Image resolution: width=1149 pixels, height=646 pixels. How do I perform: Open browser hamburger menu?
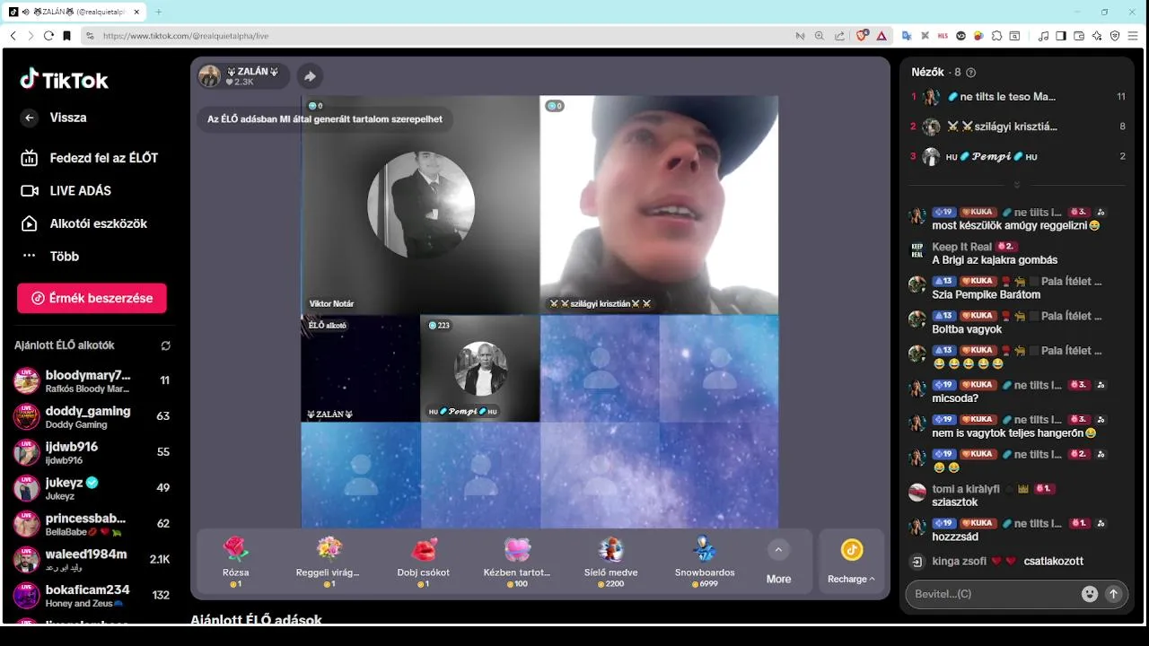(x=1135, y=36)
